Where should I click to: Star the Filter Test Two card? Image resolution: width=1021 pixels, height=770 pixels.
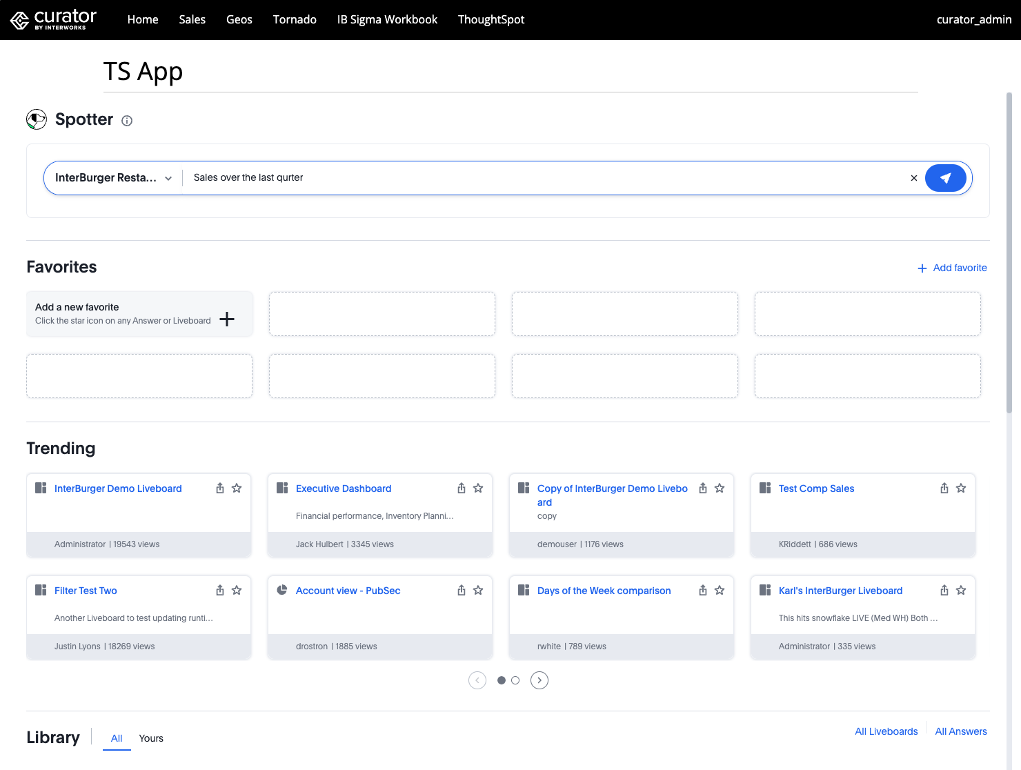(x=237, y=590)
